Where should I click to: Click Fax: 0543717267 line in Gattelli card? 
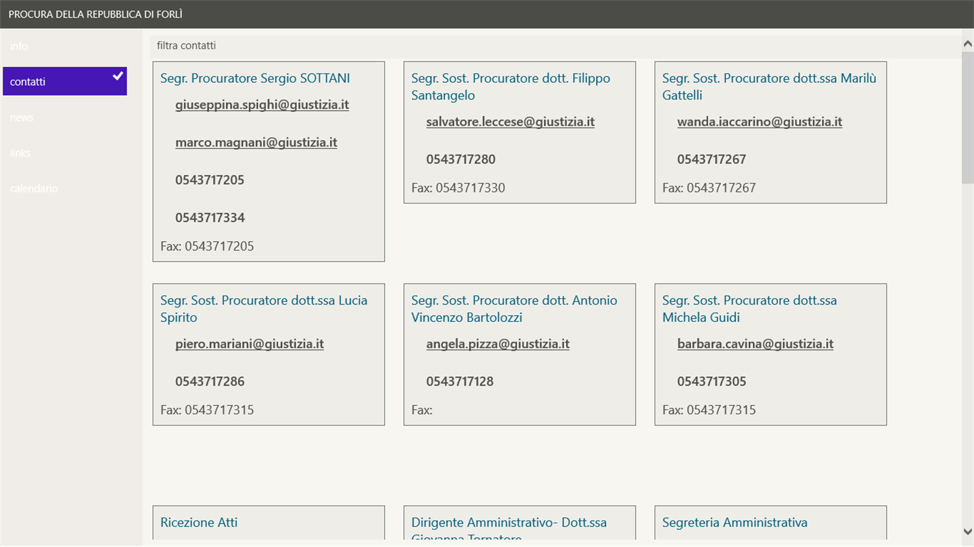point(709,188)
